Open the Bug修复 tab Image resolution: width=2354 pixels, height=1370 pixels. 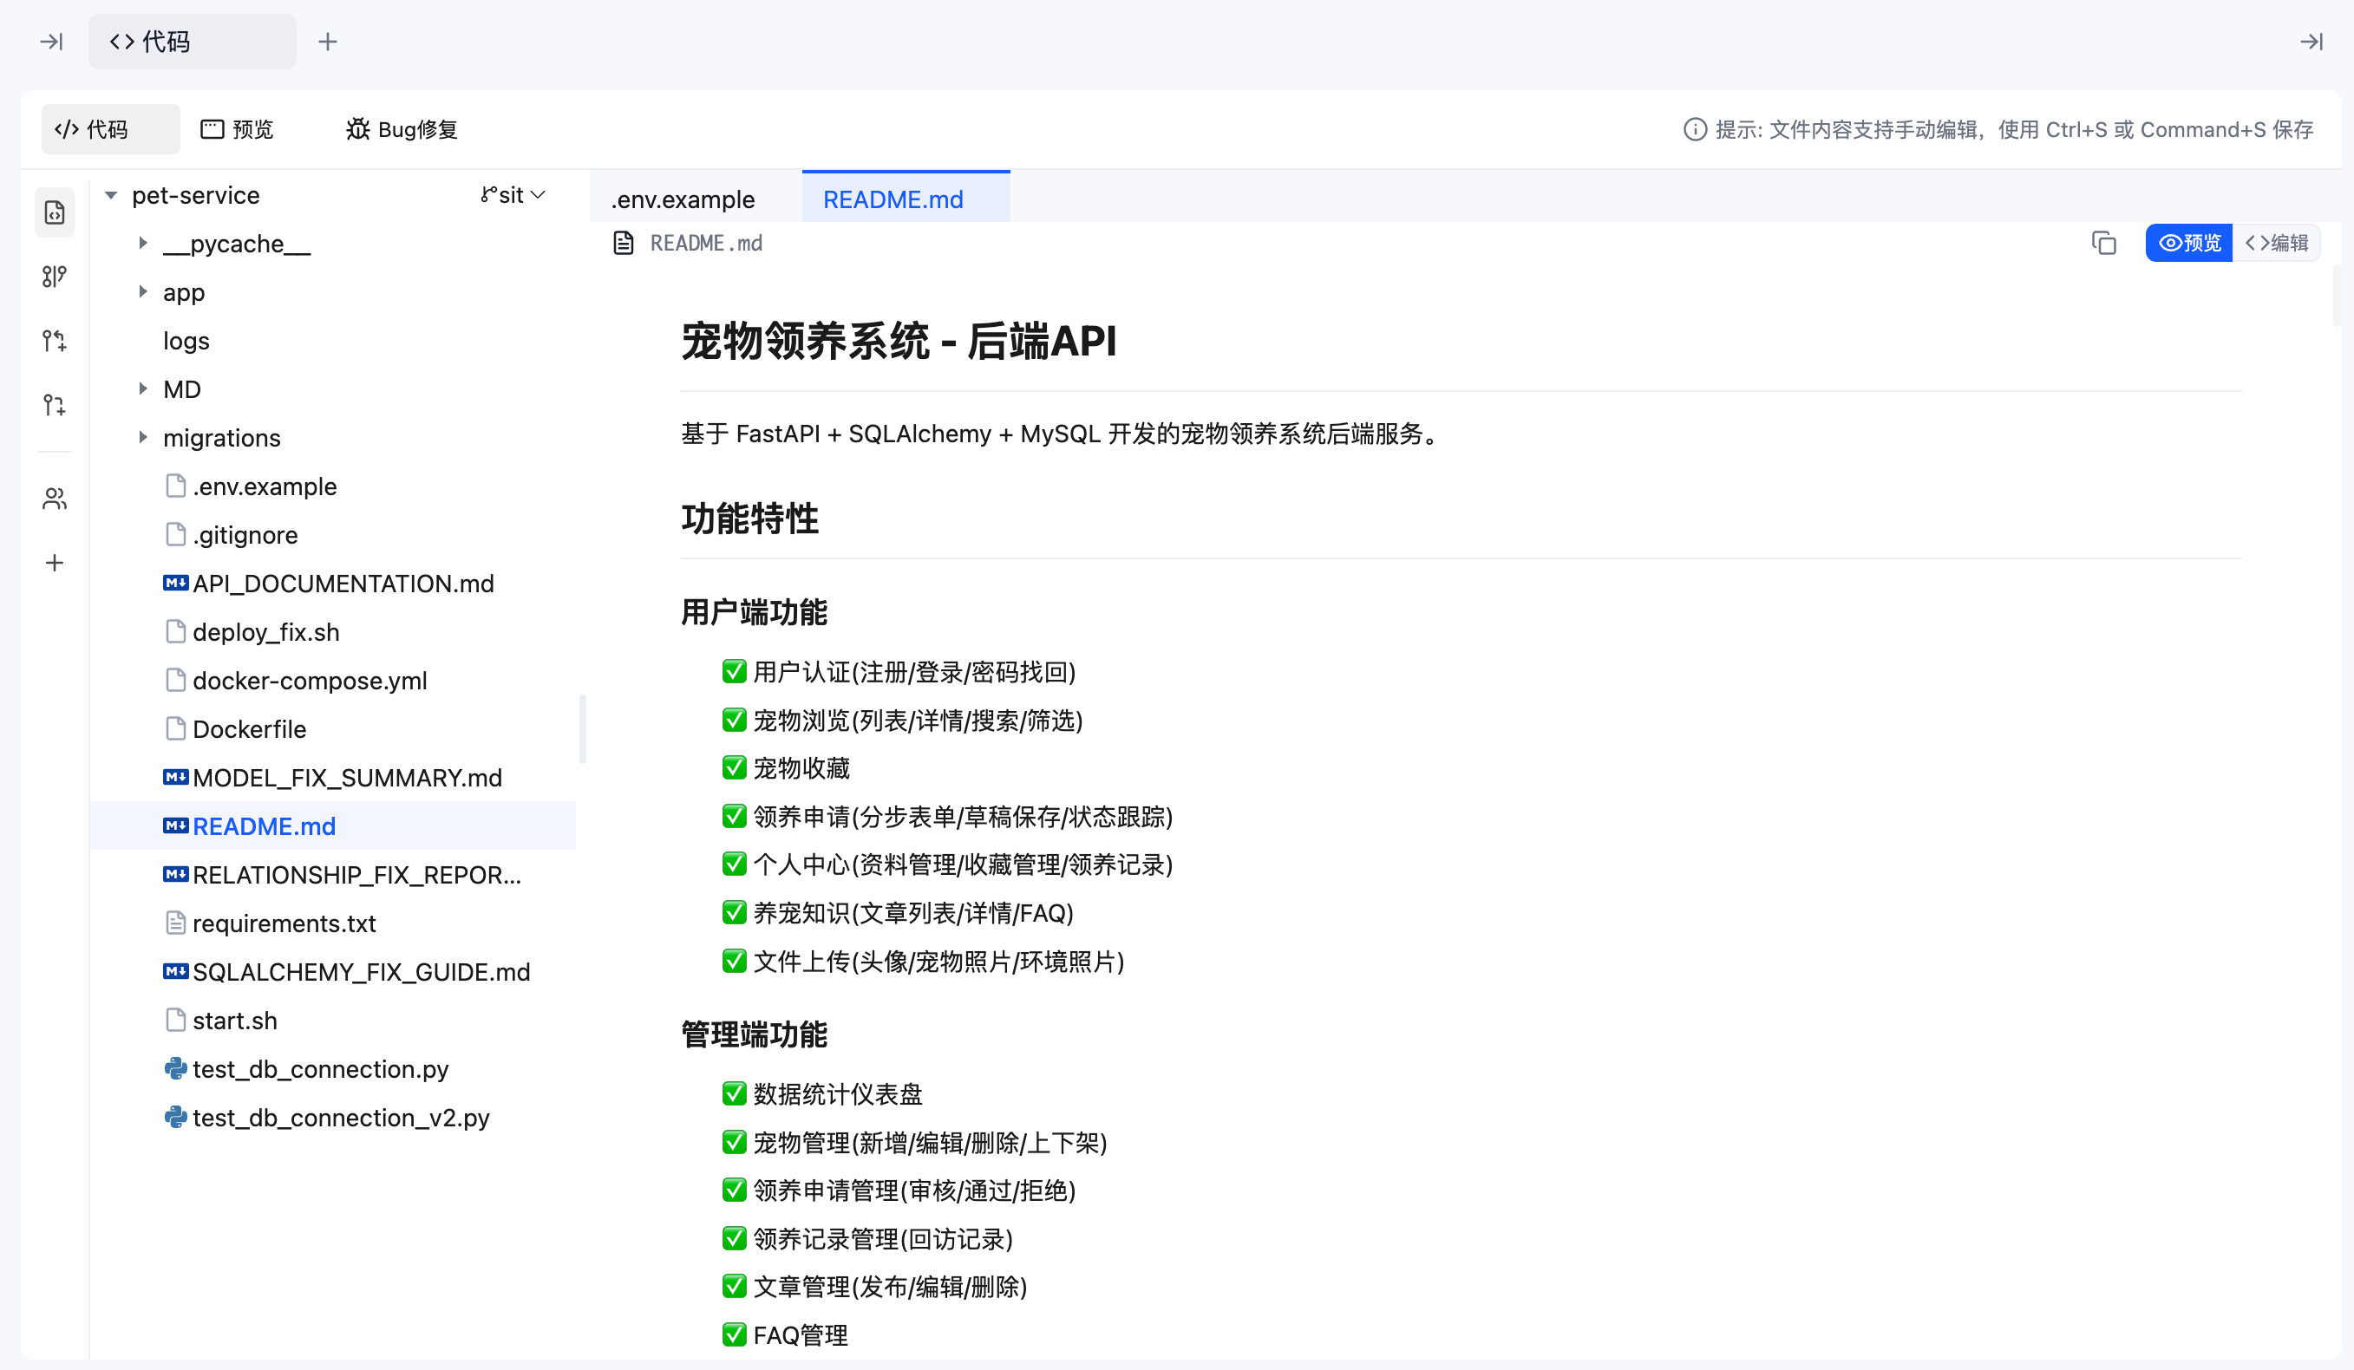[x=402, y=130]
